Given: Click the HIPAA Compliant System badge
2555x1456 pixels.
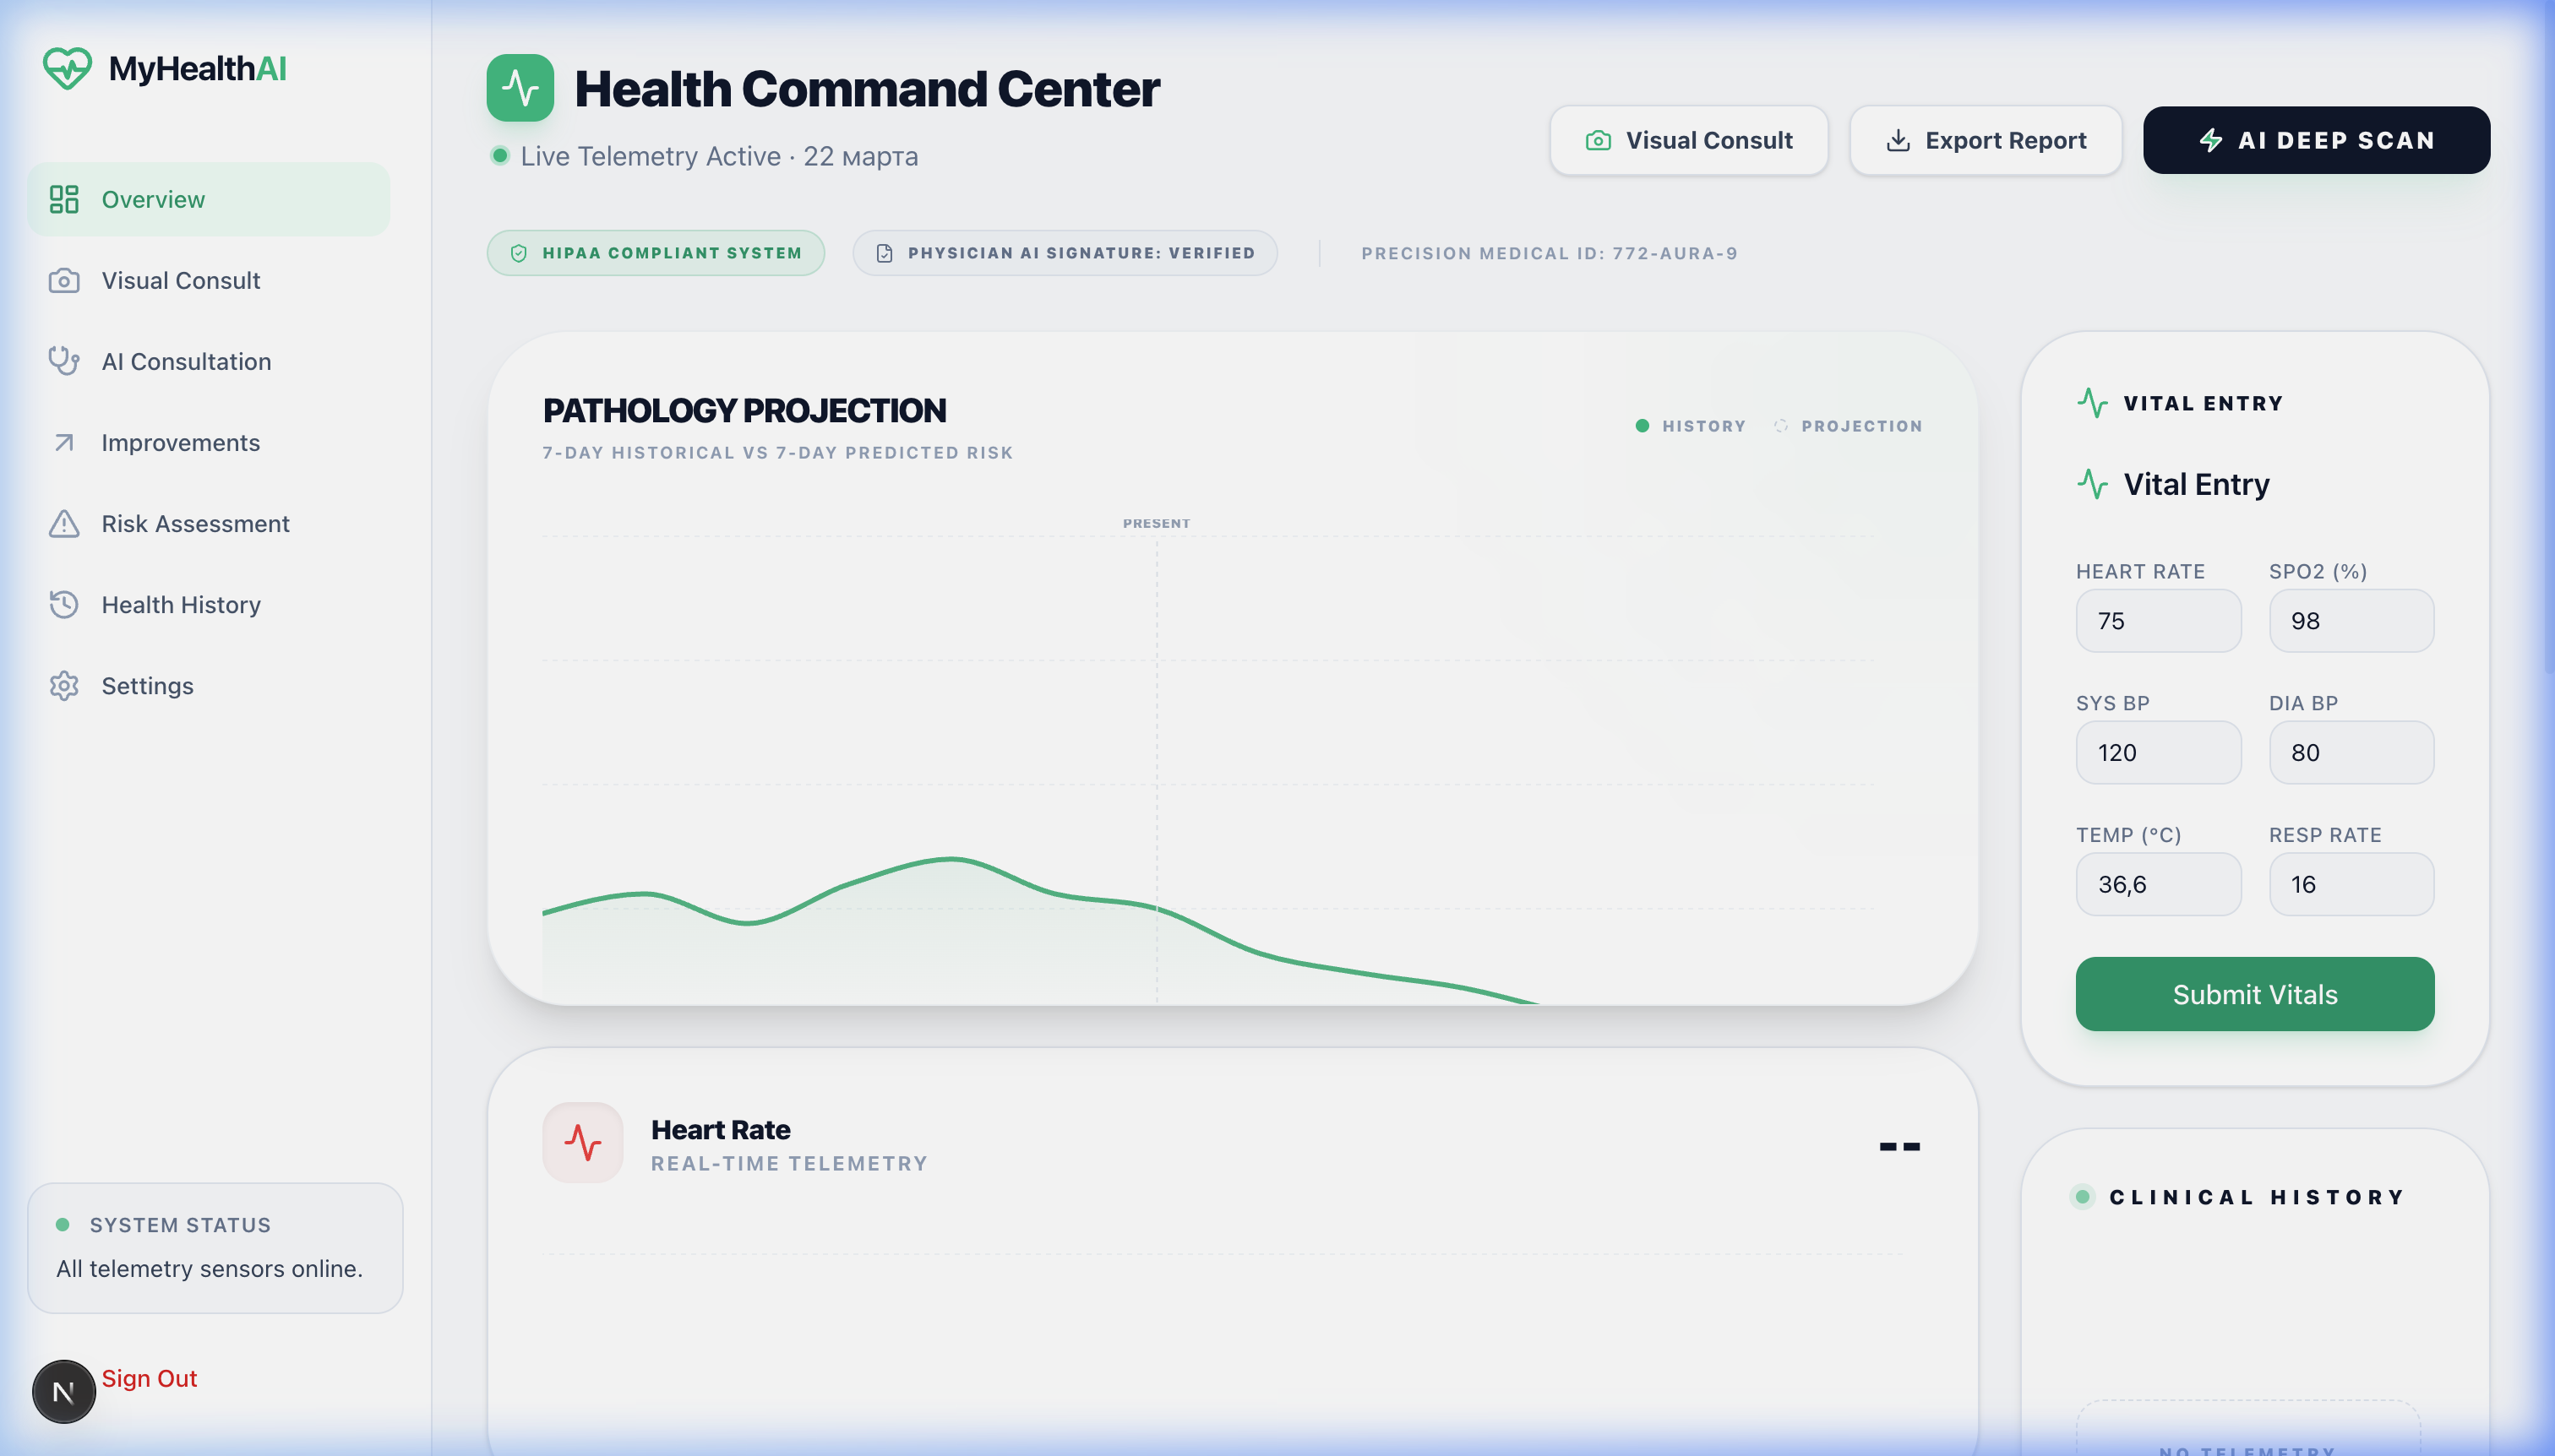Looking at the screenshot, I should (656, 253).
